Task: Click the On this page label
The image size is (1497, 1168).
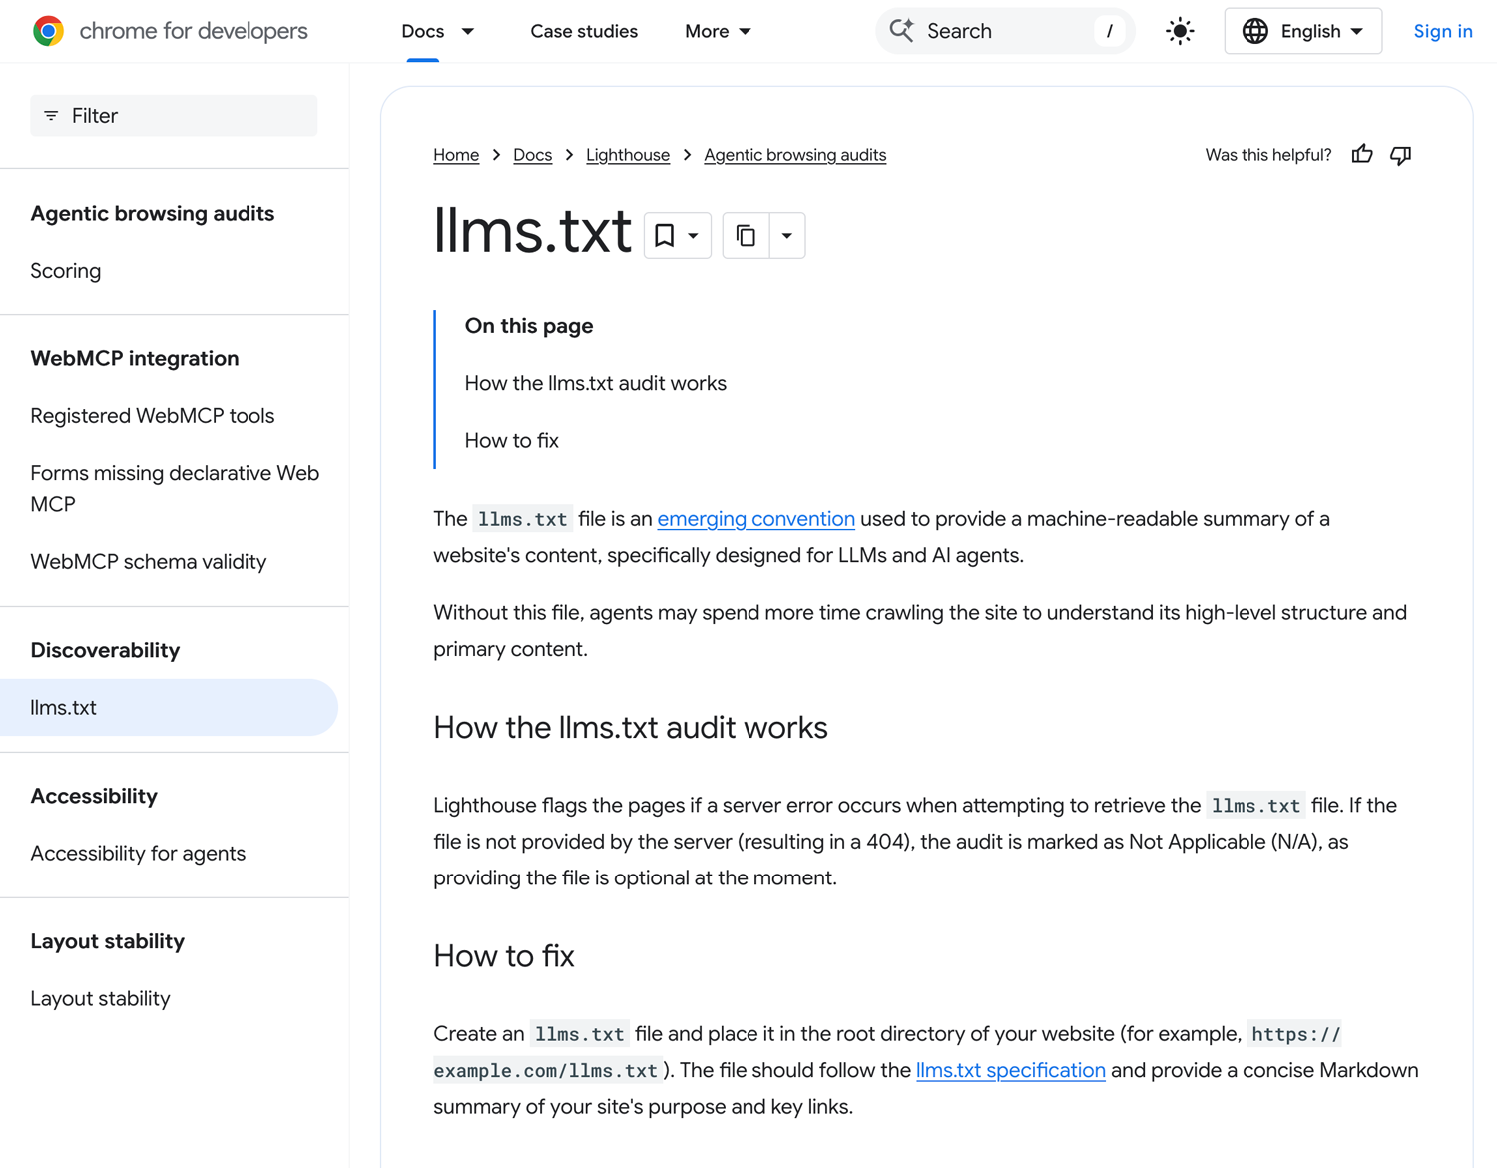Action: tap(529, 326)
